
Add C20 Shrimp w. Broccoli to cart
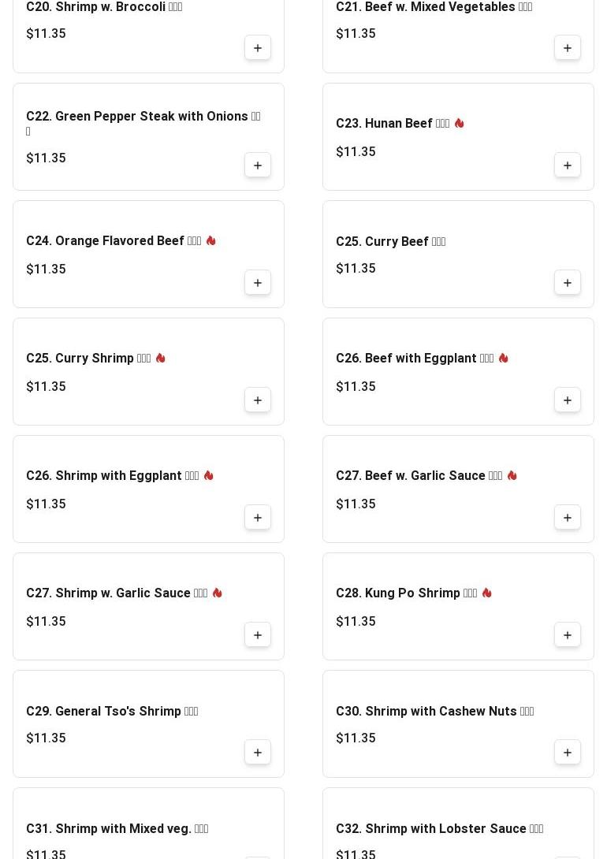(x=258, y=48)
